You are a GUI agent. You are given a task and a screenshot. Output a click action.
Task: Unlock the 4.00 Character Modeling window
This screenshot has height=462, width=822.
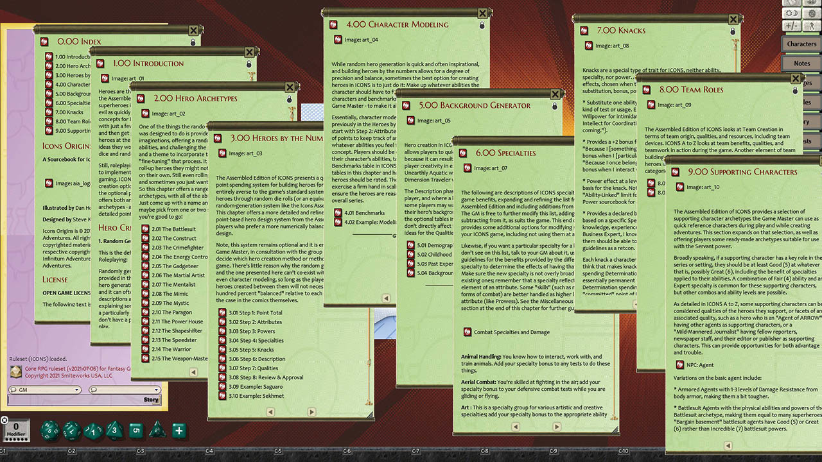tap(482, 26)
